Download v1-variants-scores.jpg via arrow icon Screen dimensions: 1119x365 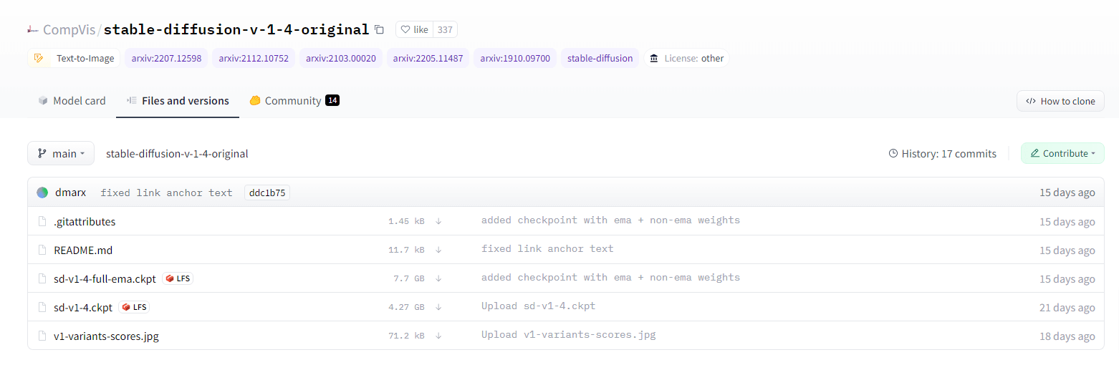click(x=438, y=336)
